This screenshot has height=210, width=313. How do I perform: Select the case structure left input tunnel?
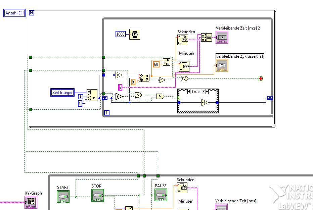[179, 103]
